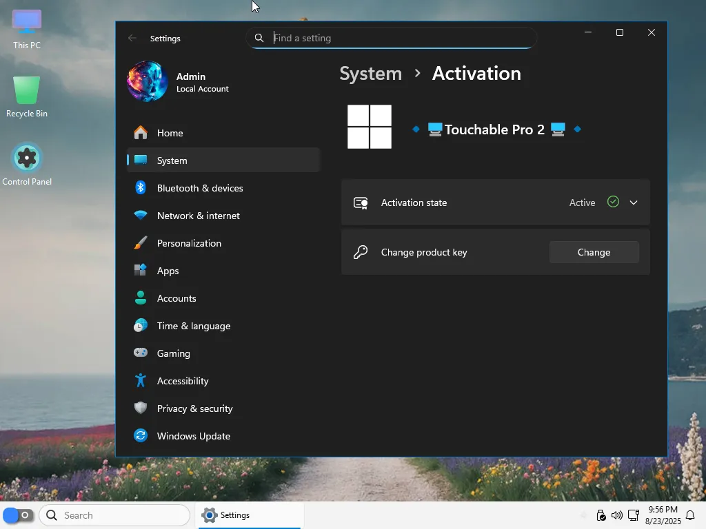Click the taskbar Search box
This screenshot has height=529, width=706.
pos(114,515)
